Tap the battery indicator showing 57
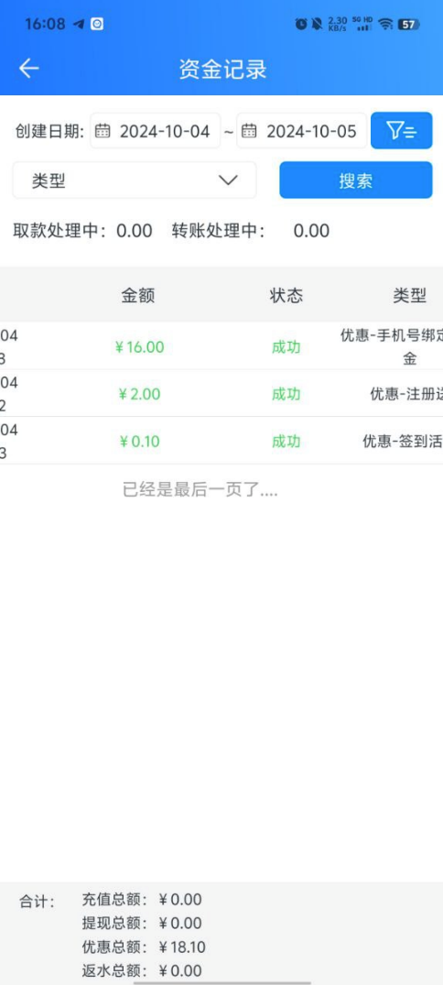 409,25
